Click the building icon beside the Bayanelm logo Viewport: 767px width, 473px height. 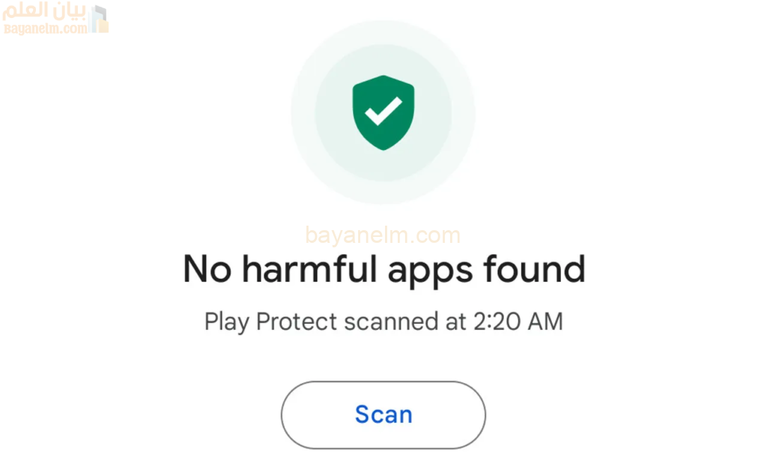pyautogui.click(x=100, y=19)
